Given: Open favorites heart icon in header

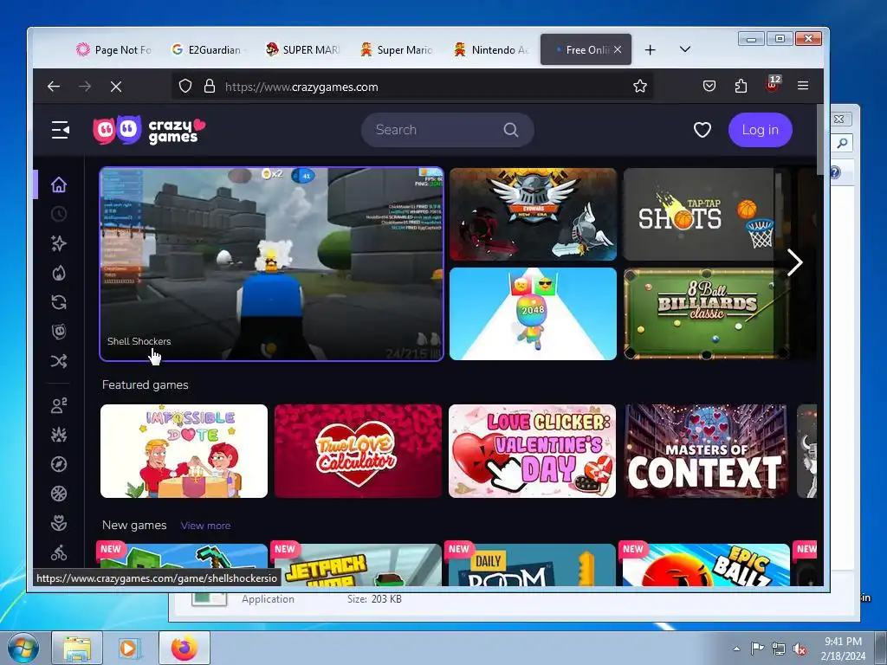Looking at the screenshot, I should coord(702,130).
